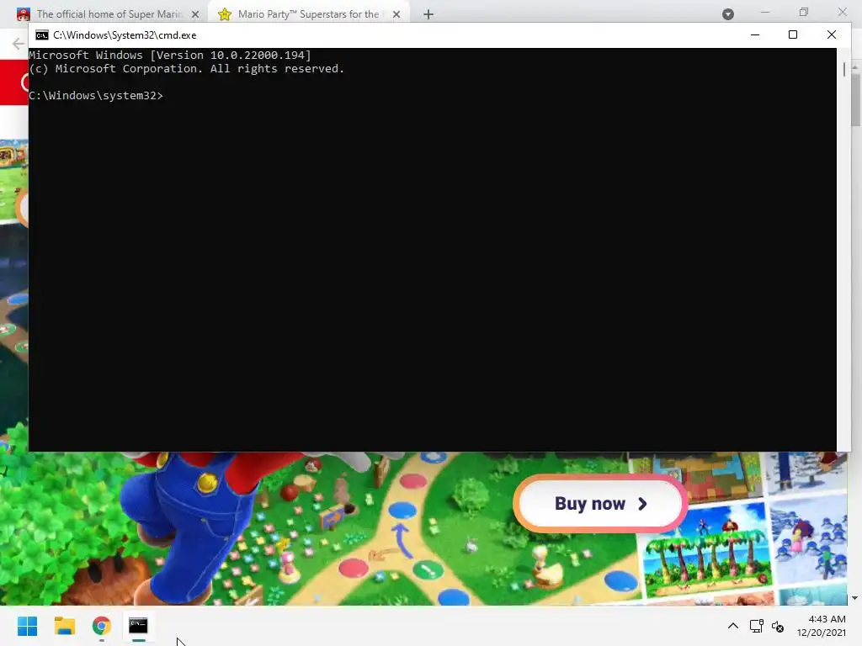Close the Mario Party Superstars tab
This screenshot has height=646, width=862.
pos(396,14)
